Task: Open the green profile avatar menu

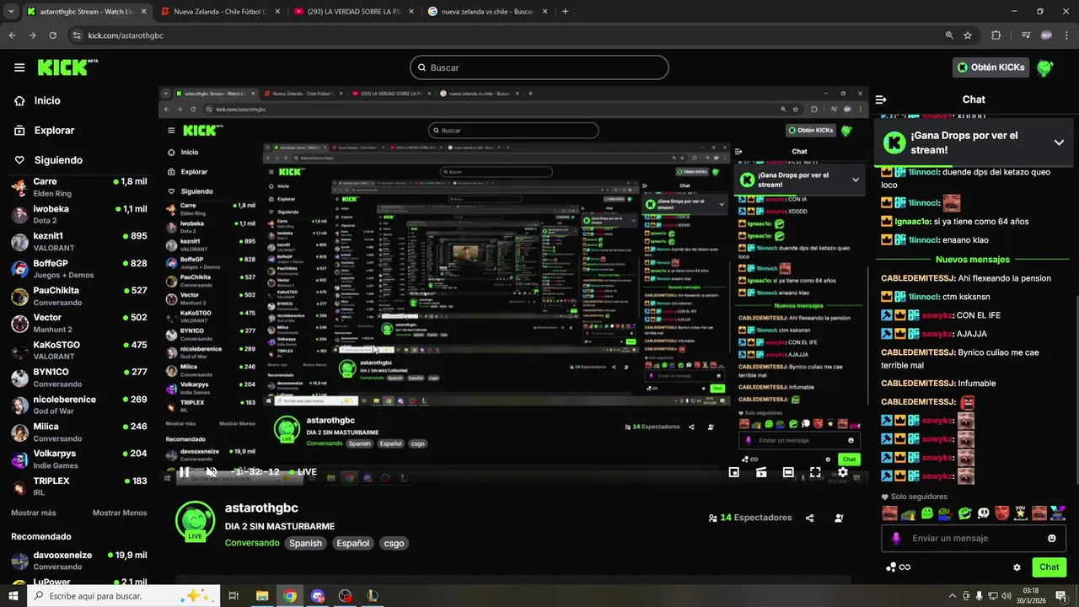Action: (x=1045, y=67)
